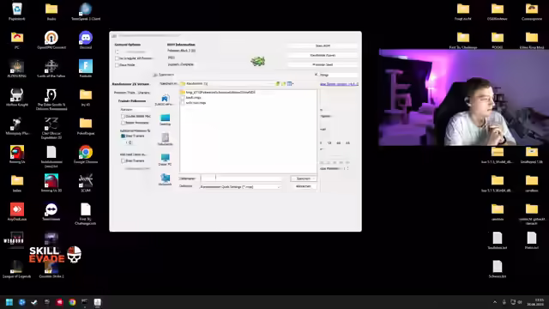Click the Open ROM button
This screenshot has width=549, height=309.
pyautogui.click(x=323, y=45)
